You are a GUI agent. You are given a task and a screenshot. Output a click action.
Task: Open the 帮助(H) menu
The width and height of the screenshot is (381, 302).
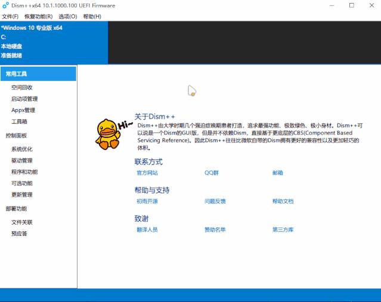tap(92, 17)
